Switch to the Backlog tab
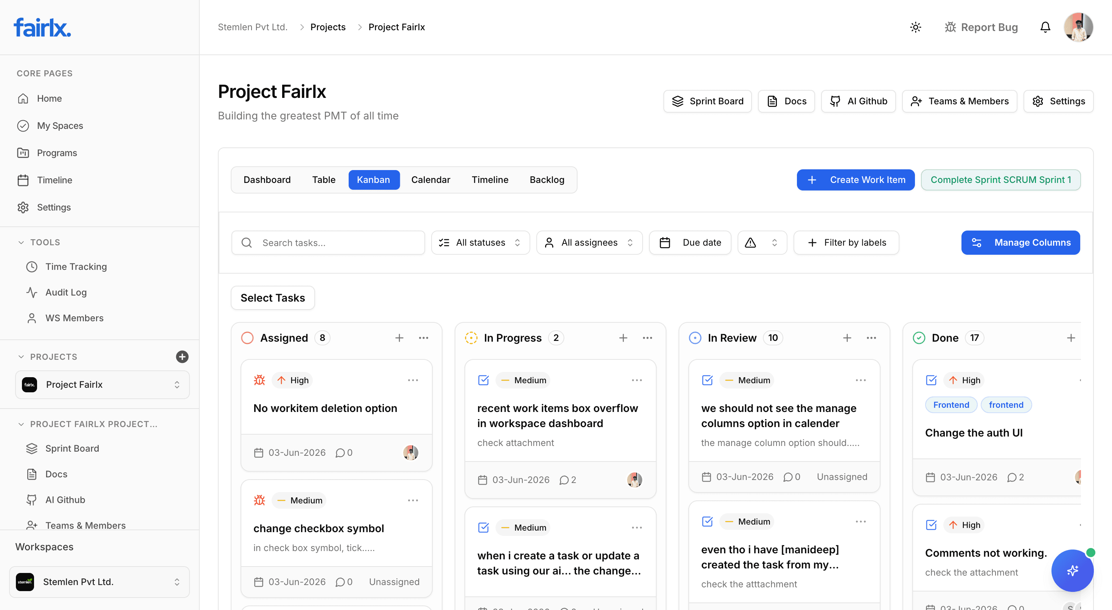This screenshot has height=610, width=1112. (547, 180)
